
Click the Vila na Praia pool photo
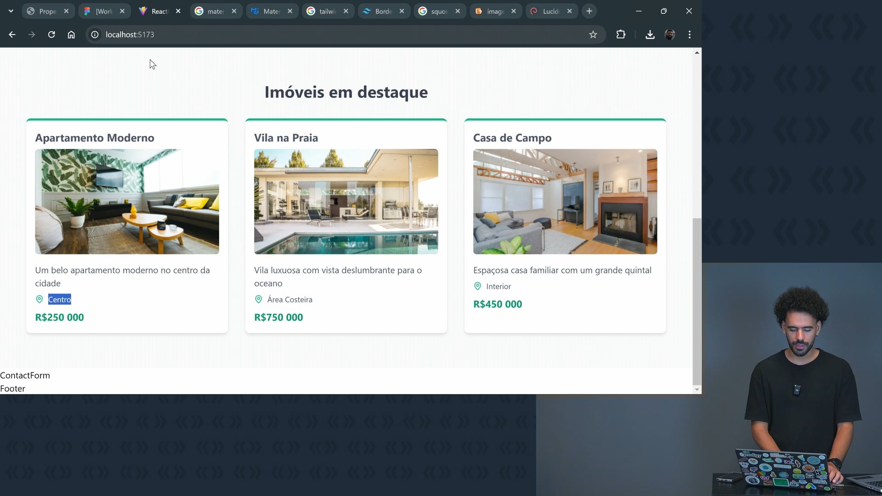[346, 201]
